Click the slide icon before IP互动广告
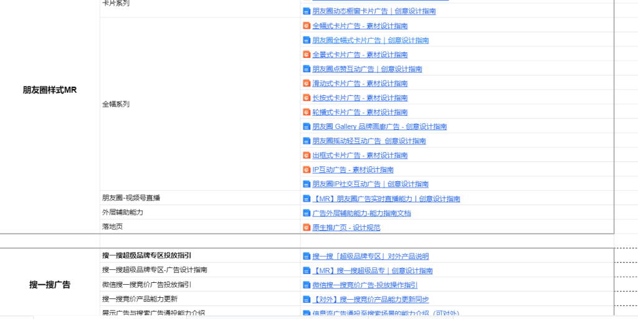 (307, 169)
